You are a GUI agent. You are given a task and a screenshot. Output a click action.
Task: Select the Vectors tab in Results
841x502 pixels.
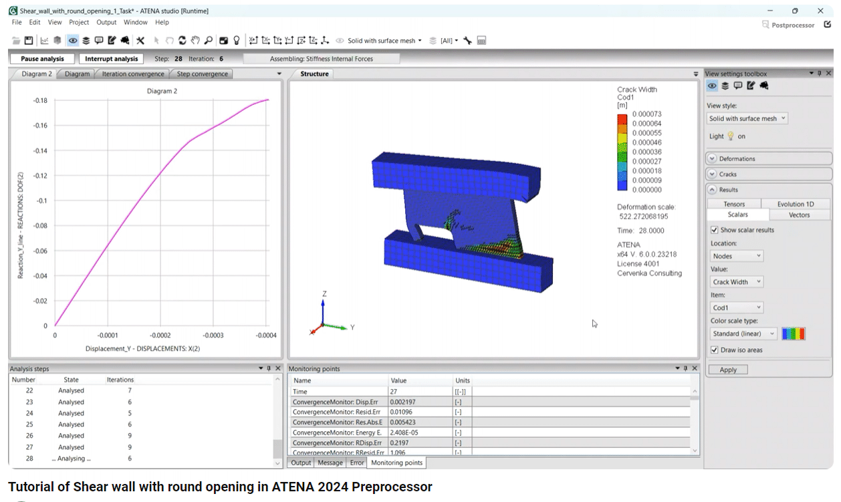pyautogui.click(x=799, y=215)
